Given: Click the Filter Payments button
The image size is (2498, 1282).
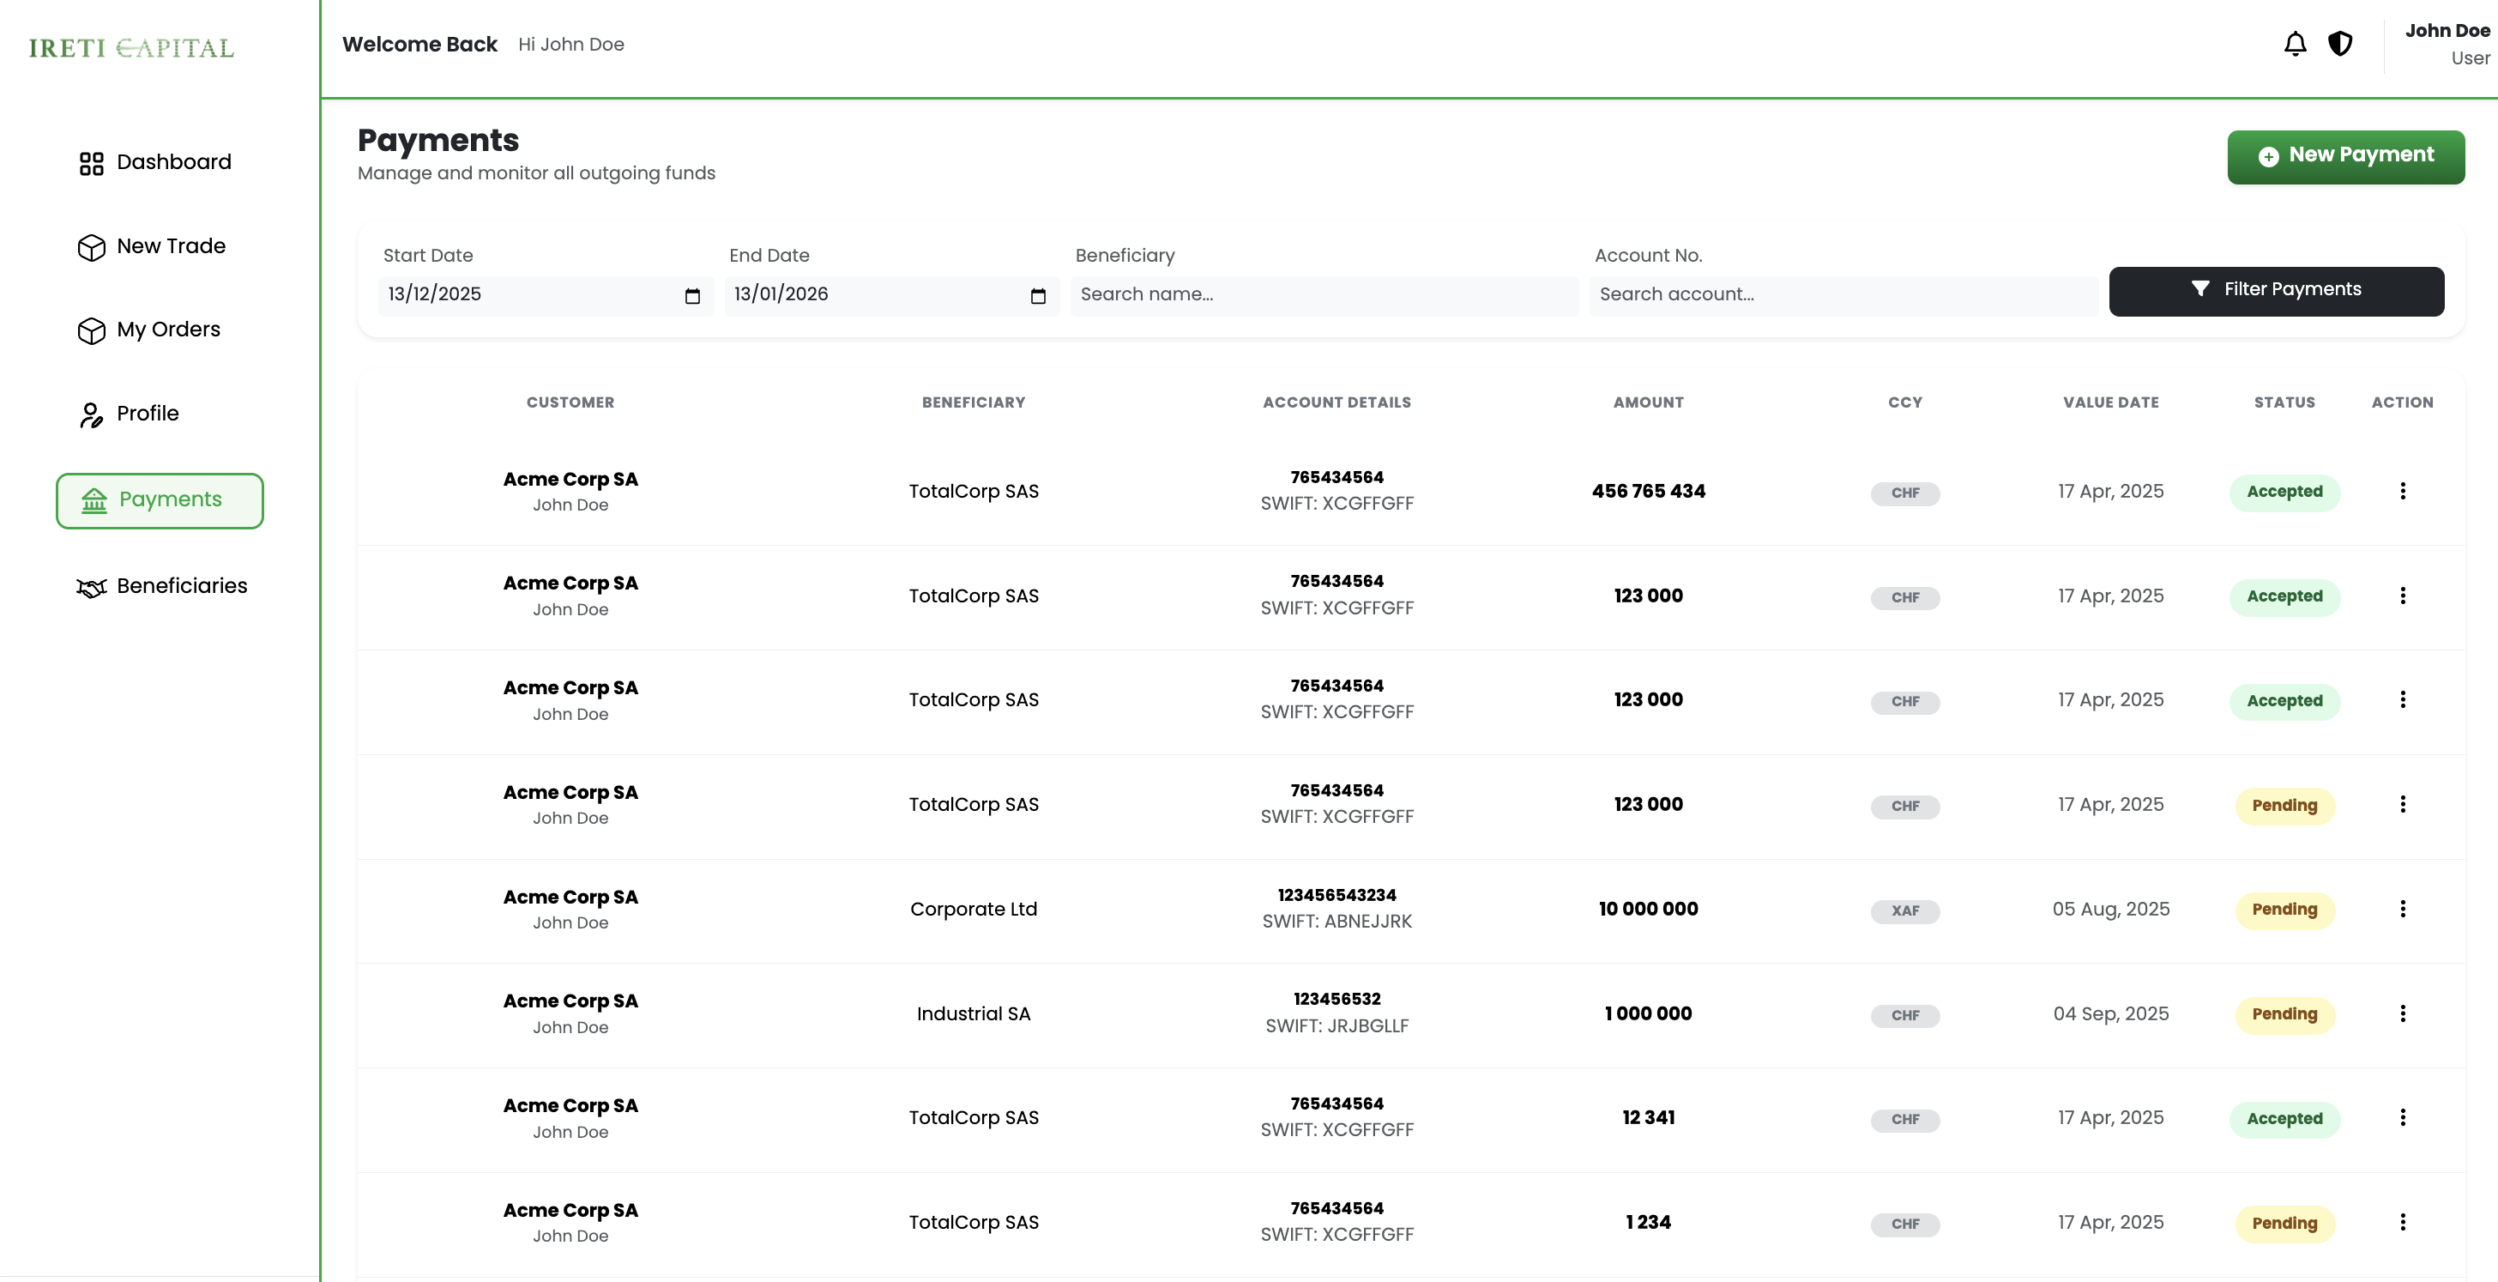Looking at the screenshot, I should click(2277, 290).
